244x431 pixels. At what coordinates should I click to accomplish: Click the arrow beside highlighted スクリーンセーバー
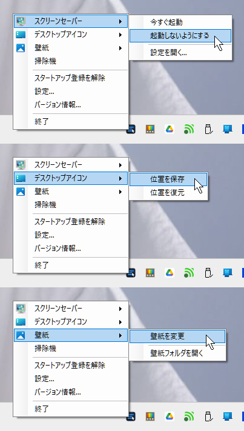tap(120, 21)
